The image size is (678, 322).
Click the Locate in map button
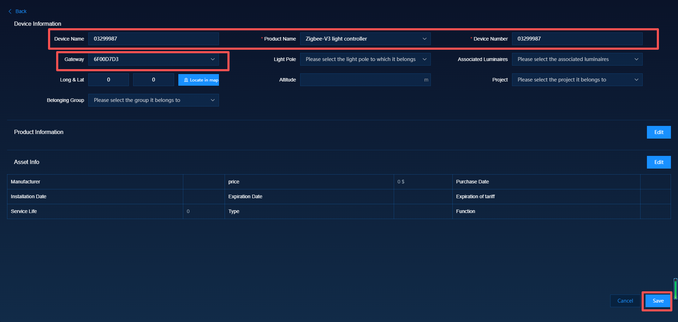coord(198,80)
